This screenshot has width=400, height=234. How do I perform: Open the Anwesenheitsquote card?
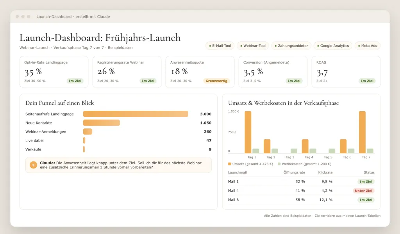coord(200,72)
